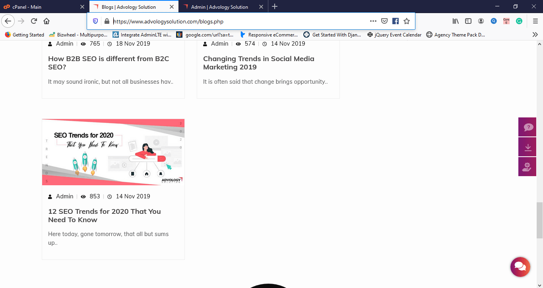Open Integrate AdminLTE bookmark
The width and height of the screenshot is (543, 288).
[x=142, y=35]
